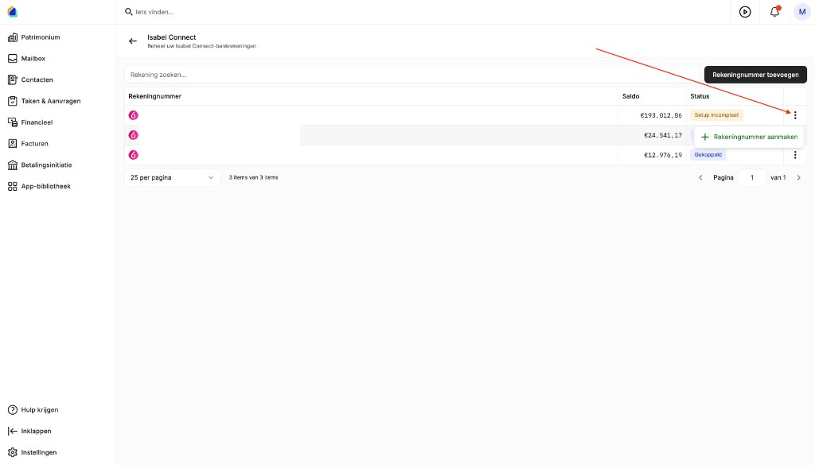Click the Contacten address book icon

point(13,80)
